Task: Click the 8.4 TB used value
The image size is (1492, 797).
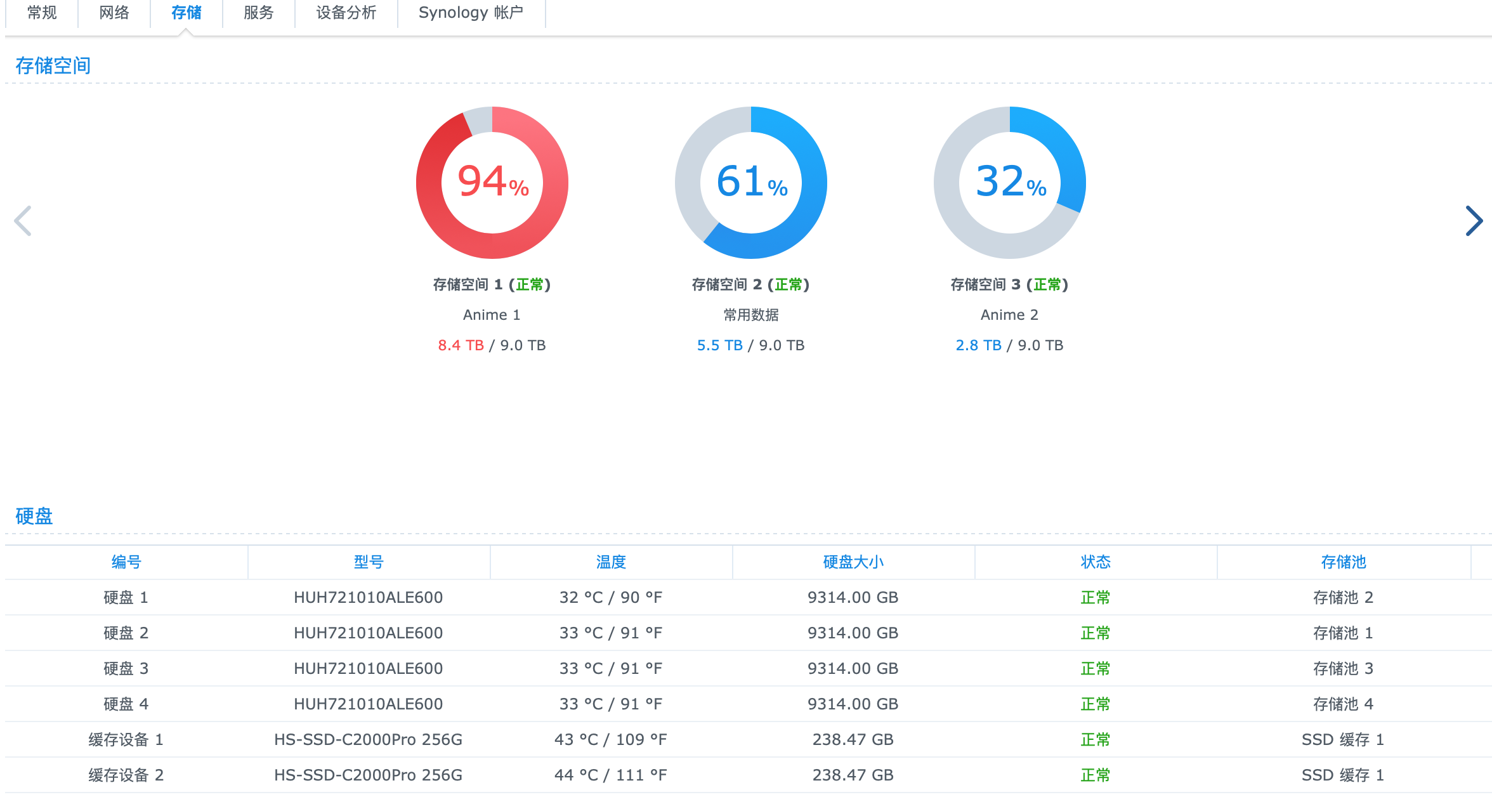Action: pos(461,345)
